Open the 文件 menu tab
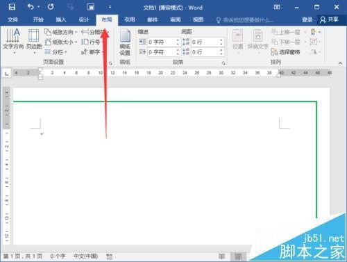 tap(12, 20)
